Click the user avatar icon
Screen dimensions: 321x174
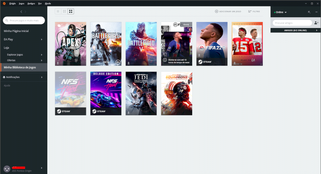[6, 169]
